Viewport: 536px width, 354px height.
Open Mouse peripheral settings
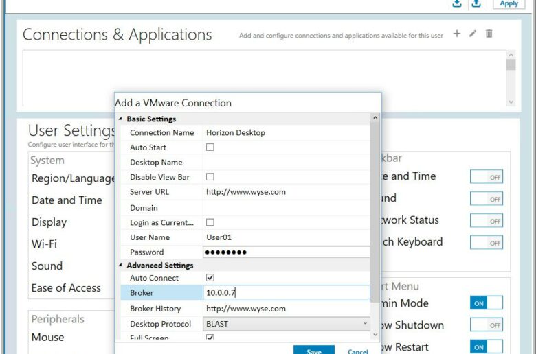[47, 338]
